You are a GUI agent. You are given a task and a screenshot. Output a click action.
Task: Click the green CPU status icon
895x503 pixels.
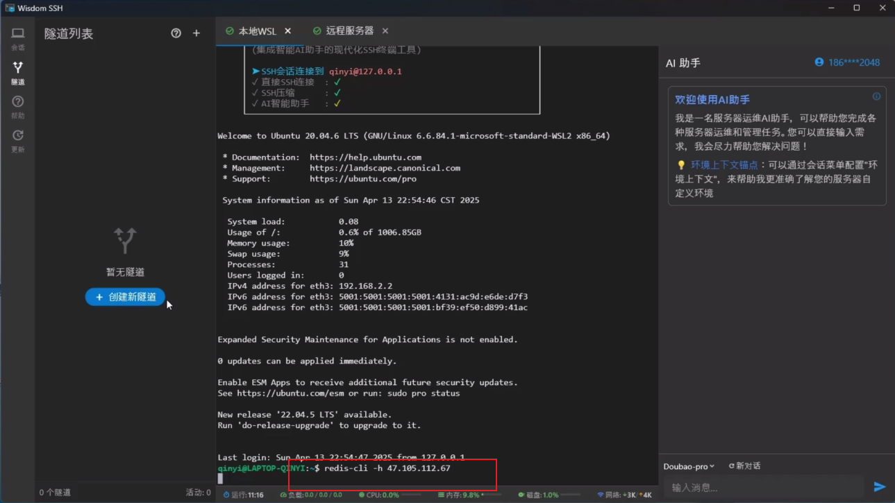point(362,495)
